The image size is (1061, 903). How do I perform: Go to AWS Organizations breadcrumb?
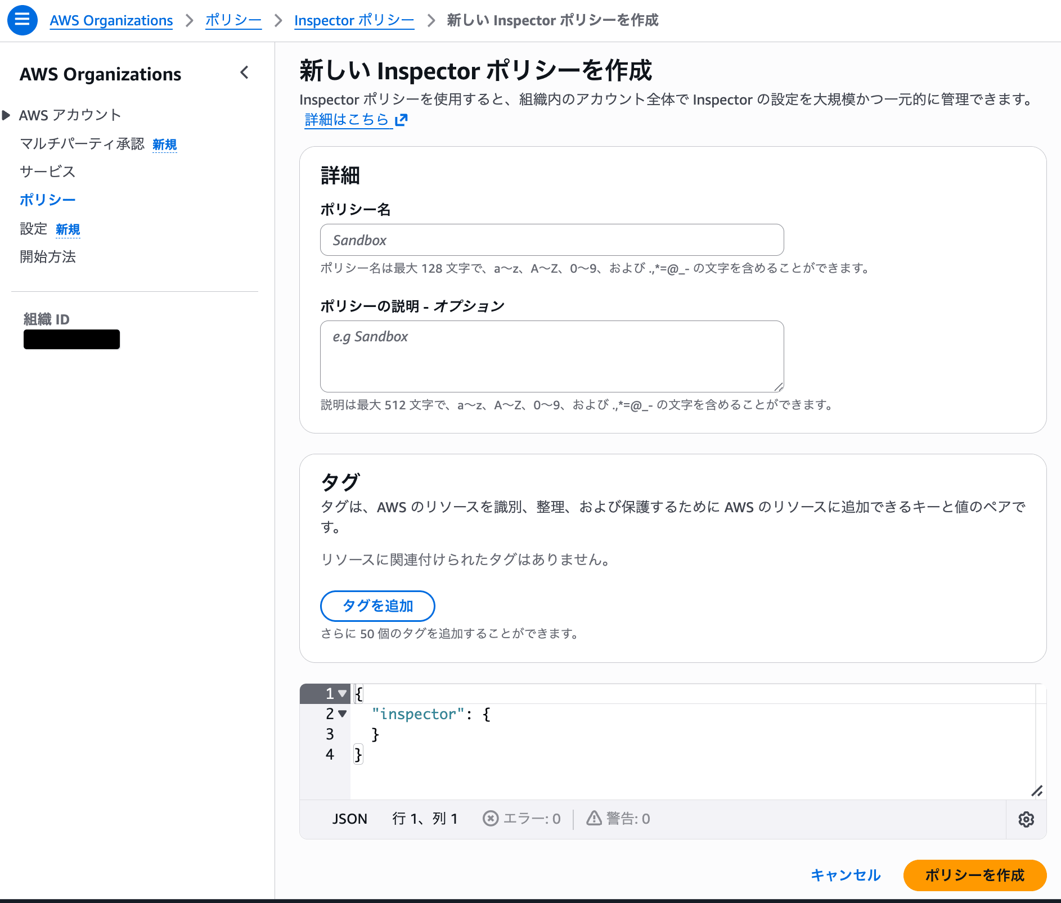(x=111, y=21)
